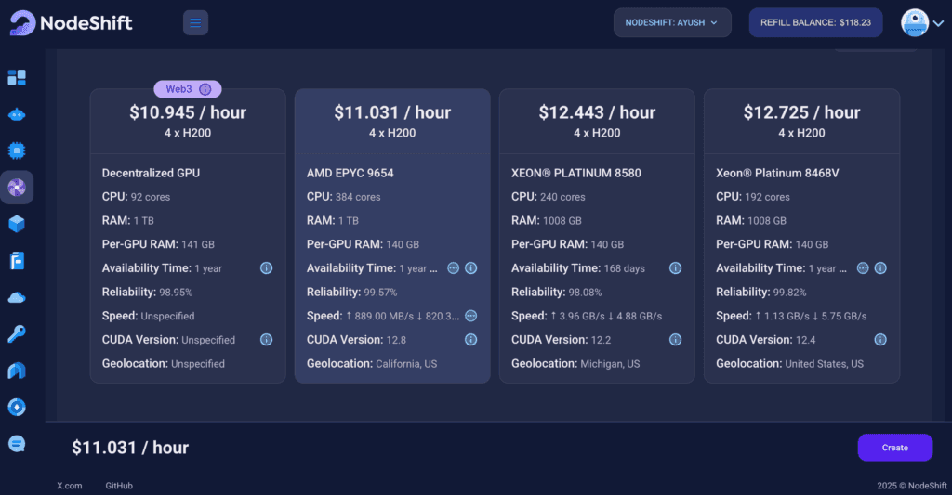Select the highlighted GPU fan sidebar icon
Screen dimensions: 952x495
coord(17,187)
